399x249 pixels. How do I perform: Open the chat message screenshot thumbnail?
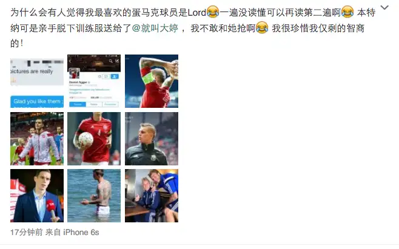pos(37,81)
